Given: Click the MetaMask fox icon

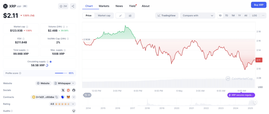Looking at the screenshot, I should pyautogui.click(x=69, y=97).
